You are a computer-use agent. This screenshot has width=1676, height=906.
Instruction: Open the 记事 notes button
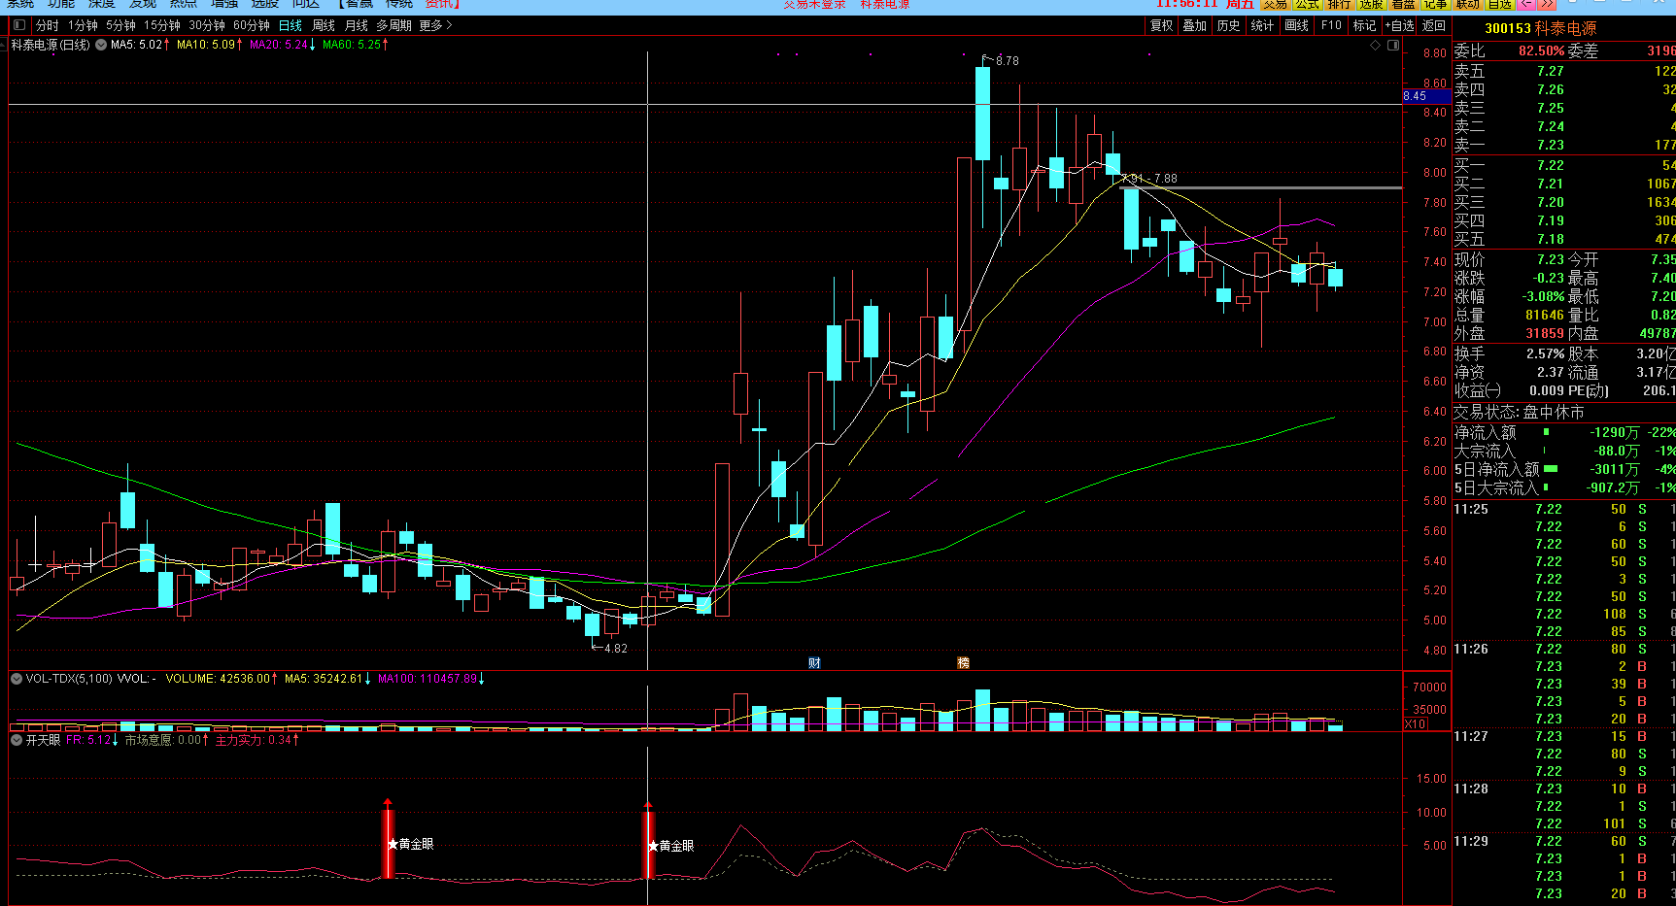click(1435, 5)
